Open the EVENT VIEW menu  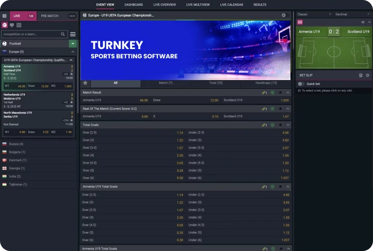coord(105,5)
